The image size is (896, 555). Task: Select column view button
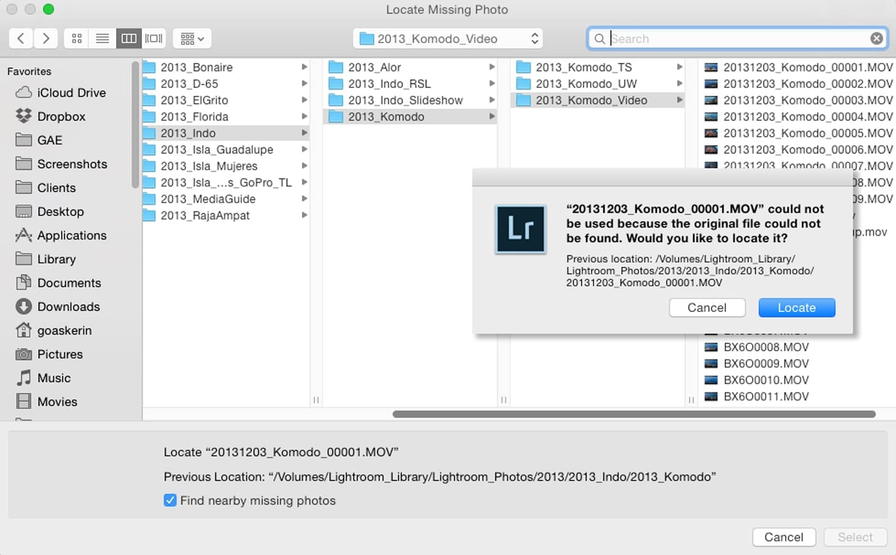[x=128, y=38]
